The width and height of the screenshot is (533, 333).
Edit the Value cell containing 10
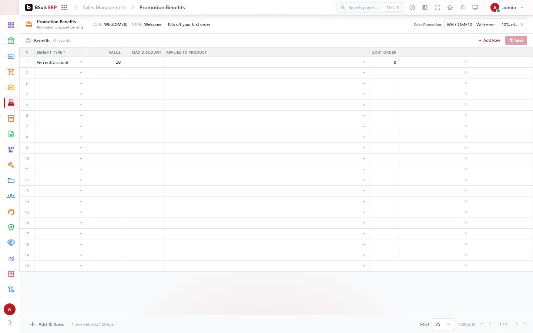[x=104, y=62]
